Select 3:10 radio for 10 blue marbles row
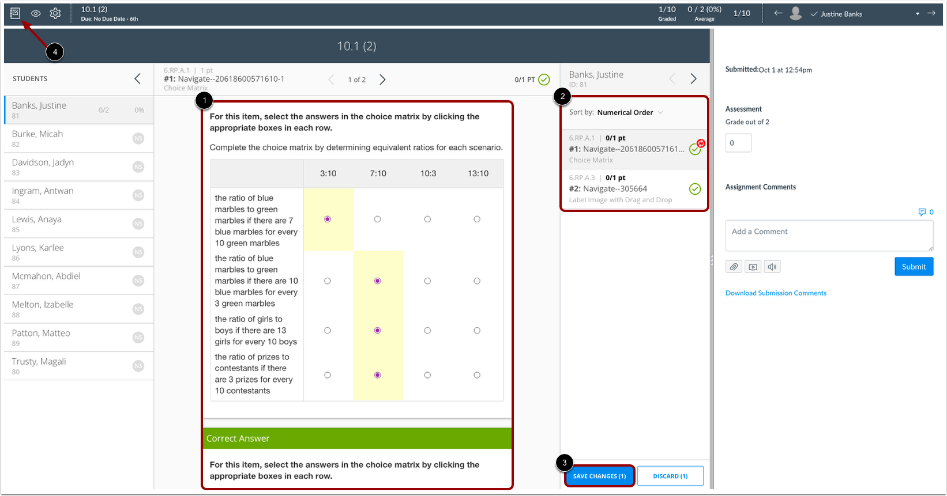 coord(328,281)
